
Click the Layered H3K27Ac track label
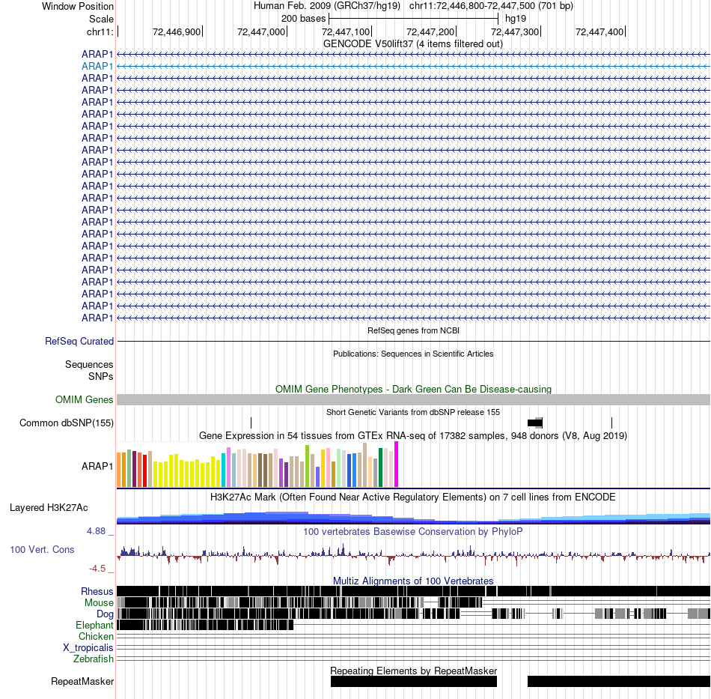pos(49,507)
